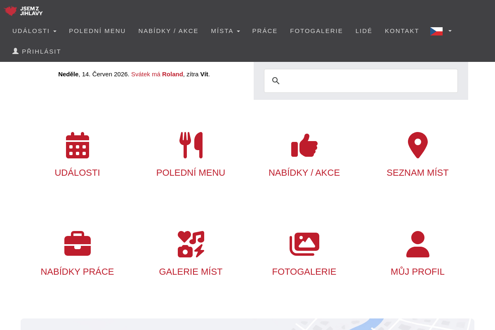
Task: Open Kontakt in the navbar
Action: [x=402, y=31]
